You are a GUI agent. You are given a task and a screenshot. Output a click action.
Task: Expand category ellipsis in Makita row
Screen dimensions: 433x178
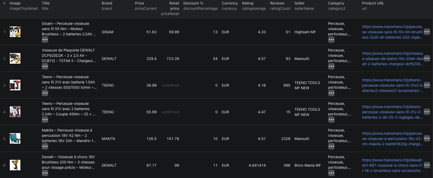tap(331, 147)
